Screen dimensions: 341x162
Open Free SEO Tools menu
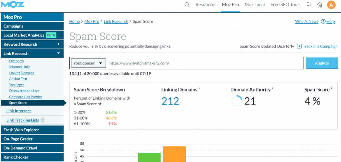285,5
